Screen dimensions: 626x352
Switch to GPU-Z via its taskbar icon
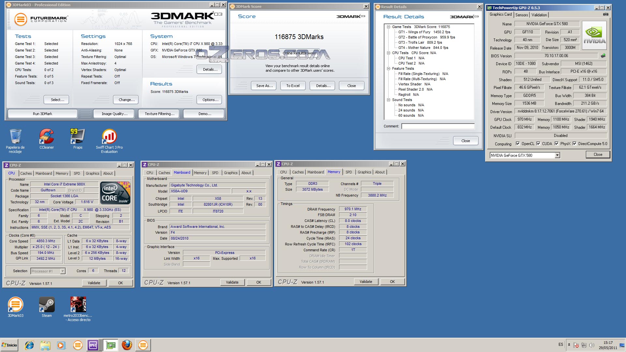pos(111,345)
